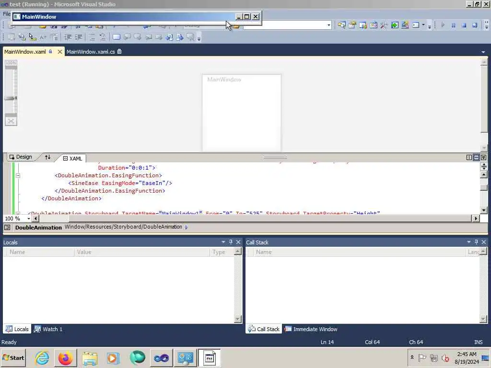The image size is (491, 368).
Task: Click the swap panes arrows button
Action: click(47, 157)
